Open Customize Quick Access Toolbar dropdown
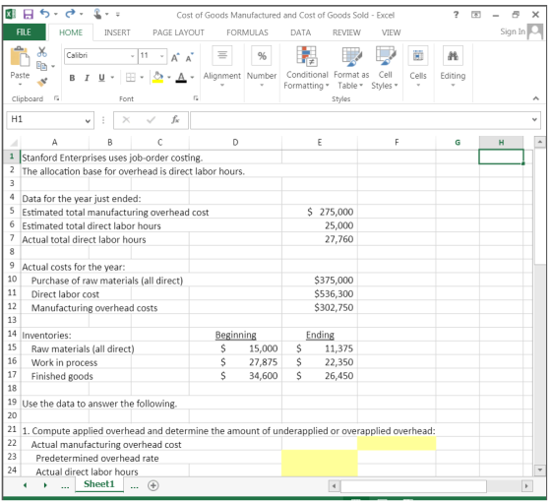 click(x=118, y=15)
